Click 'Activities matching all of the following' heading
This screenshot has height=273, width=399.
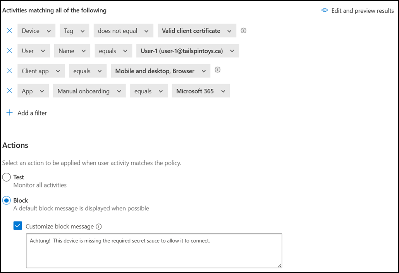55,10
